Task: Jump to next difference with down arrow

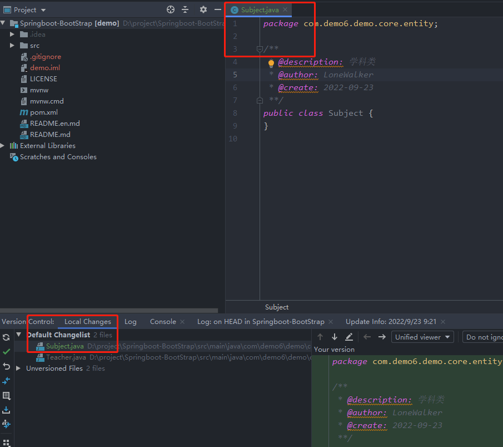Action: coord(334,336)
